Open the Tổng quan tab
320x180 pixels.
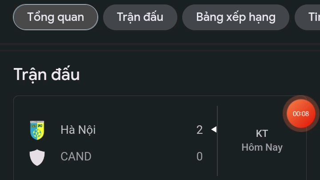[56, 17]
